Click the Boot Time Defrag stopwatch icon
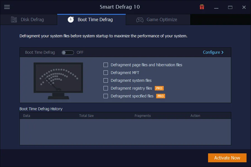 coord(71,19)
